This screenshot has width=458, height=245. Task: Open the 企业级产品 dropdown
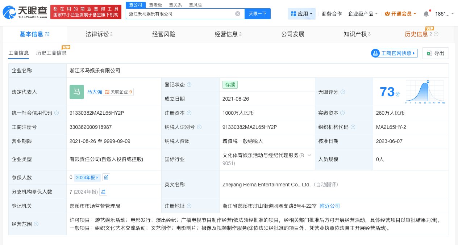[362, 13]
